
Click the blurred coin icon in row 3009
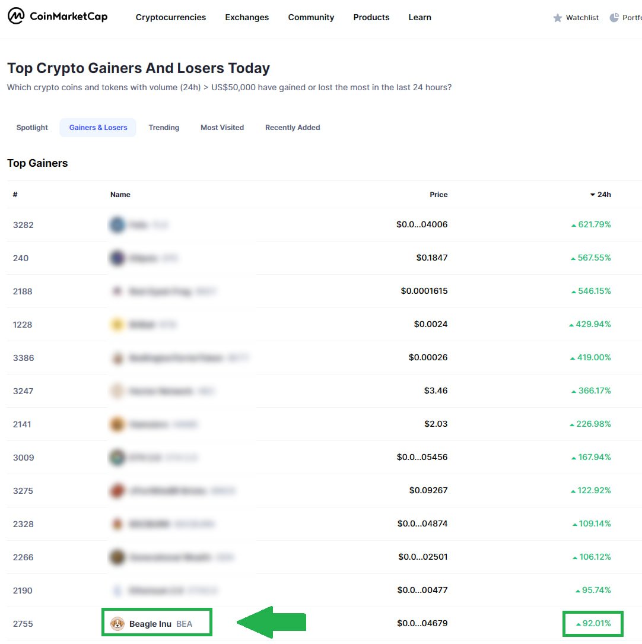pos(117,458)
